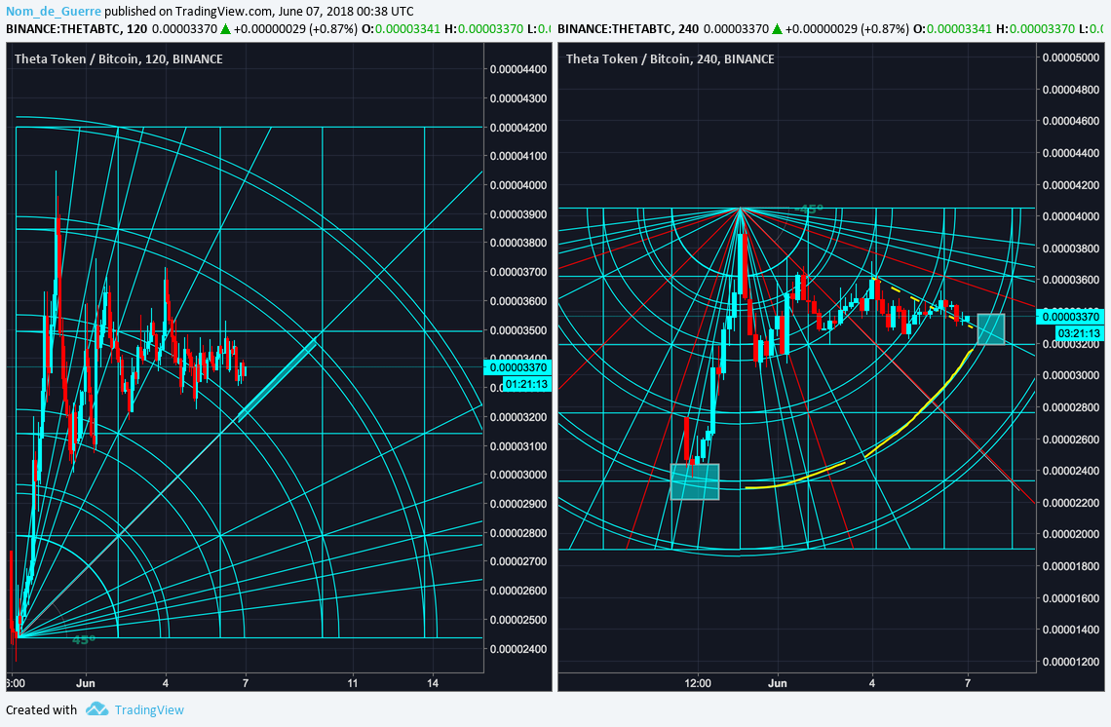The height and width of the screenshot is (727, 1111).
Task: Click the 0.00005000 price axis label
Action: pos(1071,57)
